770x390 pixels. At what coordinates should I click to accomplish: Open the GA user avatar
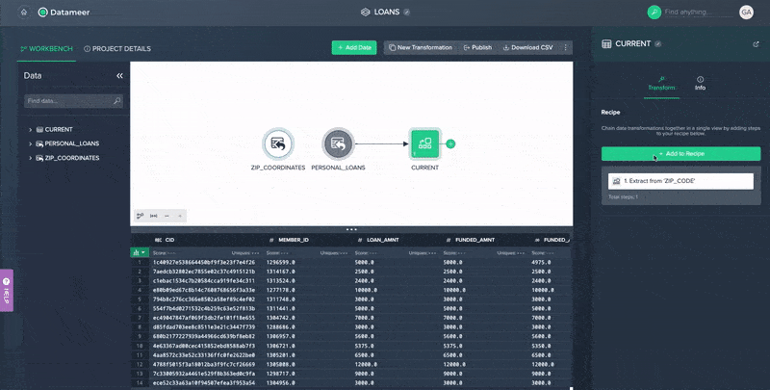pos(746,13)
